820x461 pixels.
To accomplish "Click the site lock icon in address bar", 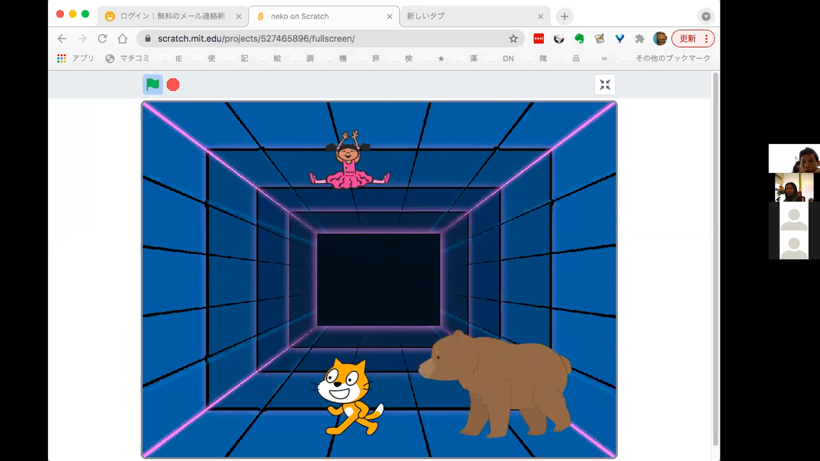I will [148, 38].
